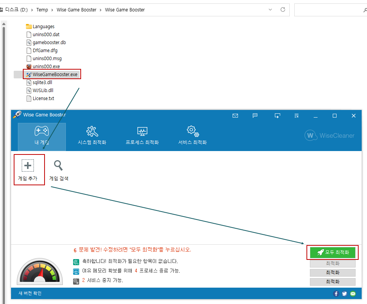
Task: Expand chevron after Temp breadcrumb
Action: click(52, 10)
